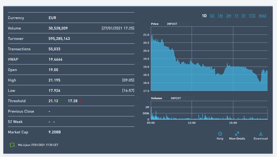Click the Low time [16:57]
Screen dimensions: 277x157
pyautogui.click(x=128, y=91)
